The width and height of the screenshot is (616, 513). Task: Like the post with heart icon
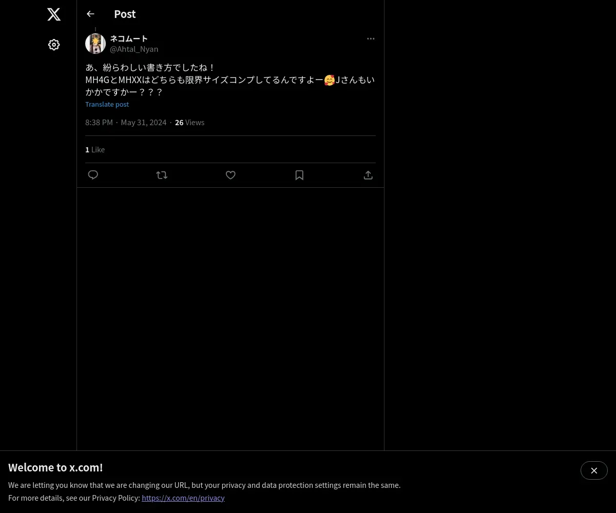[230, 175]
